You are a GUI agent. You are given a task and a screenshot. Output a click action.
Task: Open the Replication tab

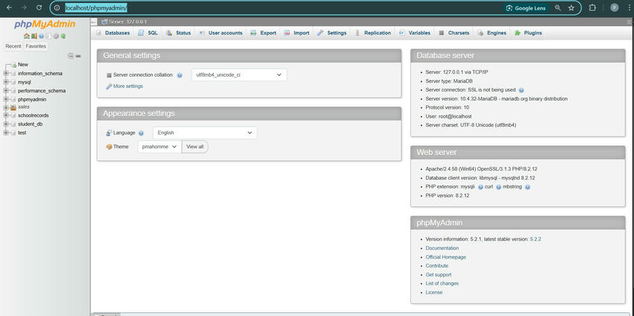click(373, 33)
